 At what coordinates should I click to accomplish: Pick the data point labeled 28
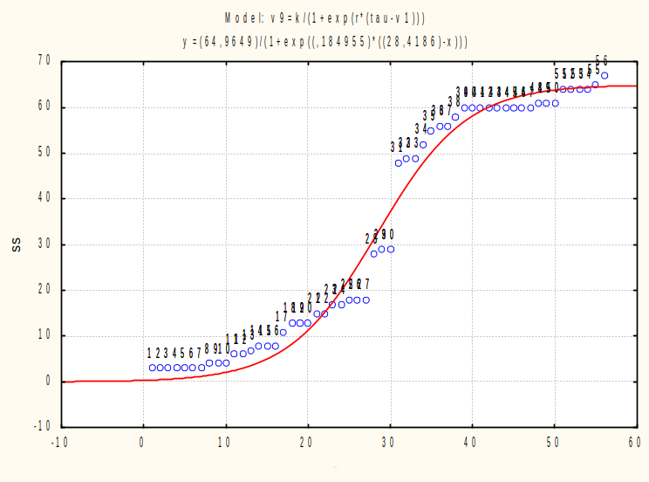point(373,253)
